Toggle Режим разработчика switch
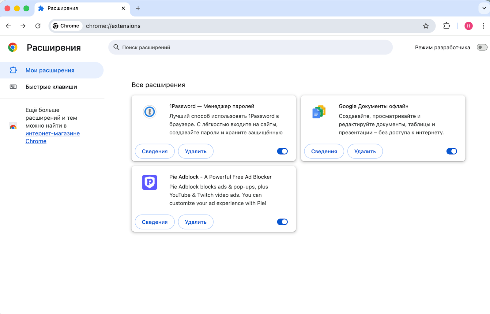This screenshot has height=314, width=490. click(482, 47)
